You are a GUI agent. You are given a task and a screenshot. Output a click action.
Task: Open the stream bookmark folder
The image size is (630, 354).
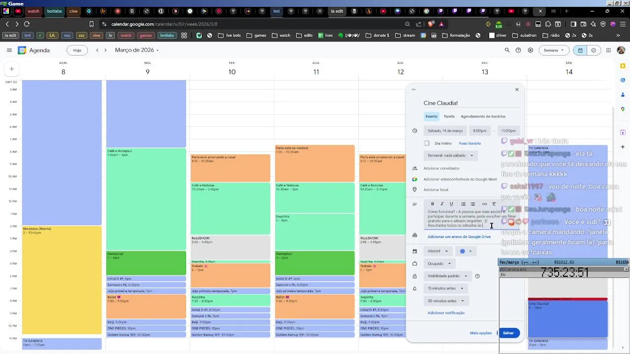(405, 35)
